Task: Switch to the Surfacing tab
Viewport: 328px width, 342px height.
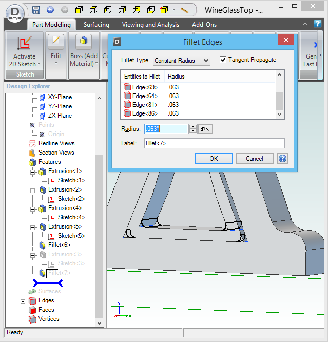Action: tap(97, 25)
